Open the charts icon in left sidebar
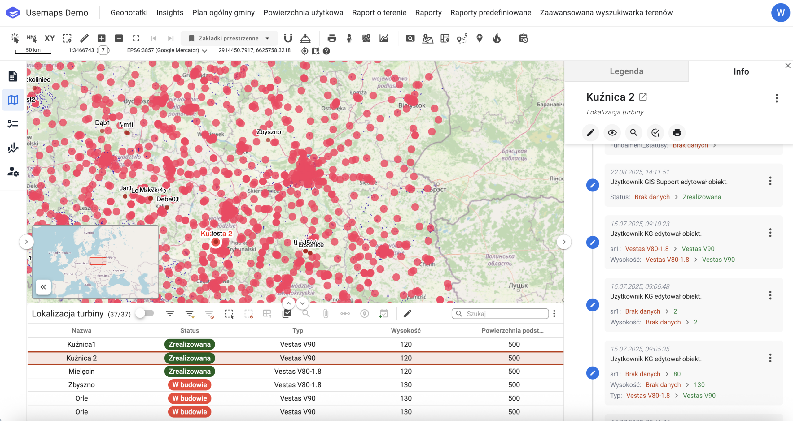 click(13, 148)
